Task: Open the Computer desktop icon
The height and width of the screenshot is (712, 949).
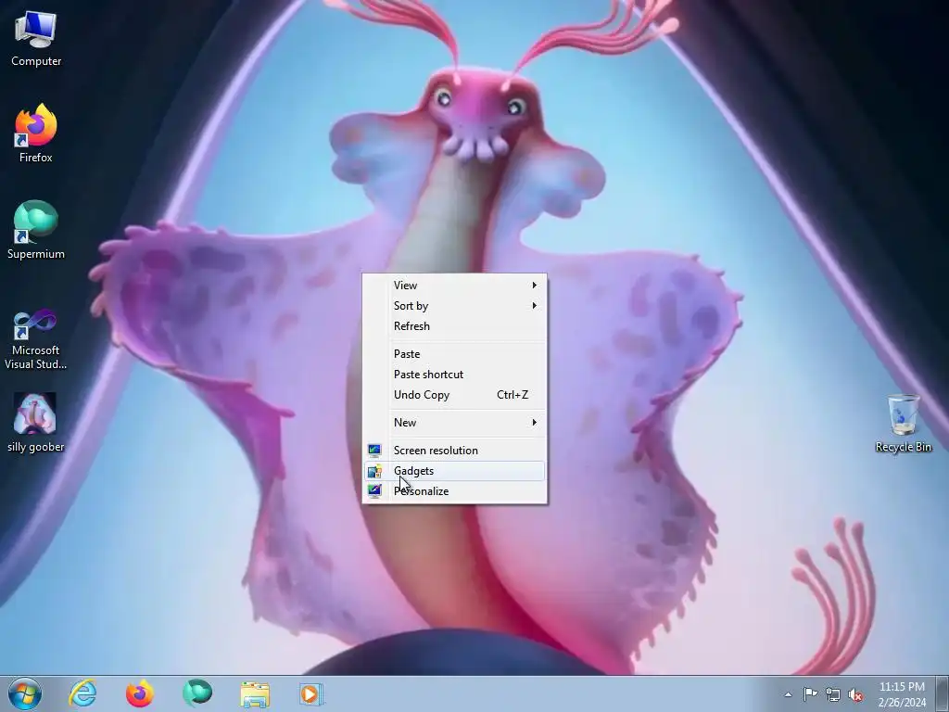Action: coord(36,39)
